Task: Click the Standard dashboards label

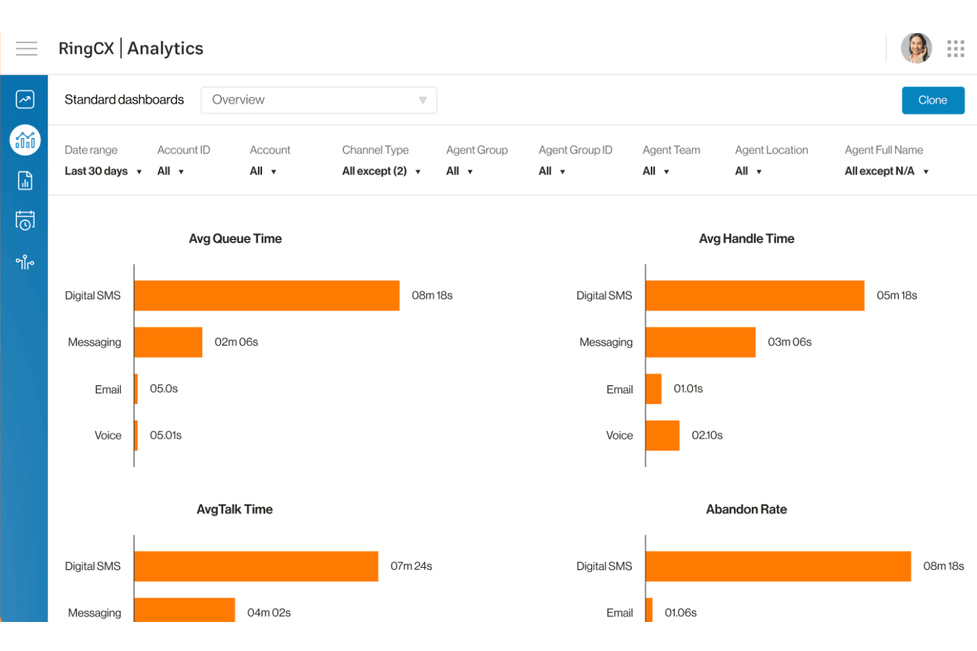Action: 124,100
